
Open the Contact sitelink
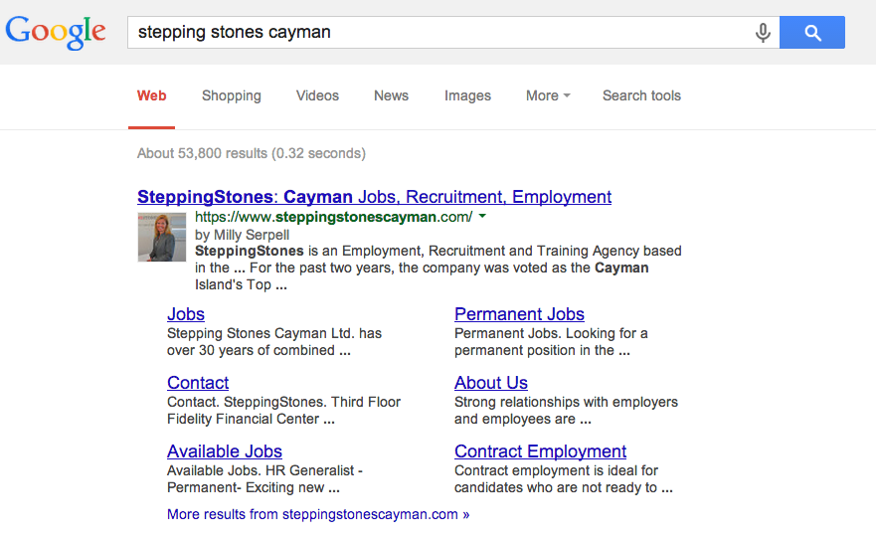[198, 383]
